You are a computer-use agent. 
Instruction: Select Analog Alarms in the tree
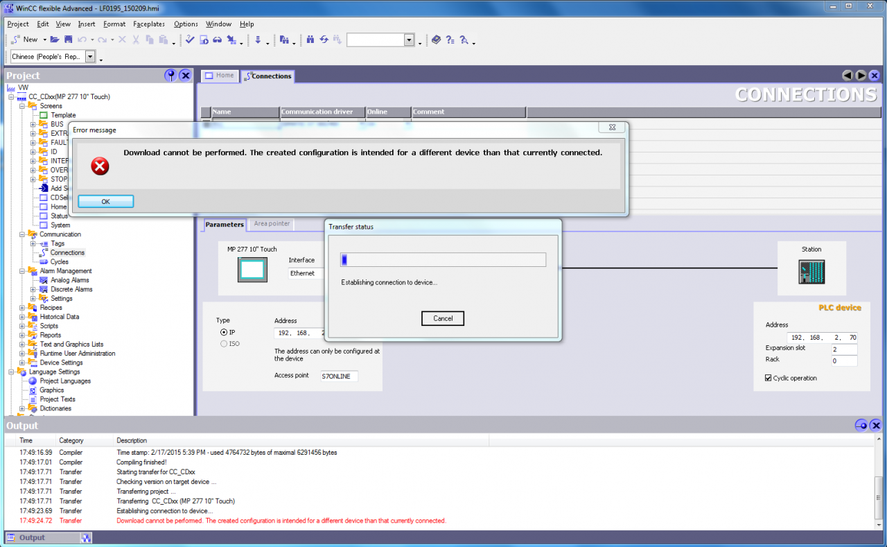pos(70,280)
